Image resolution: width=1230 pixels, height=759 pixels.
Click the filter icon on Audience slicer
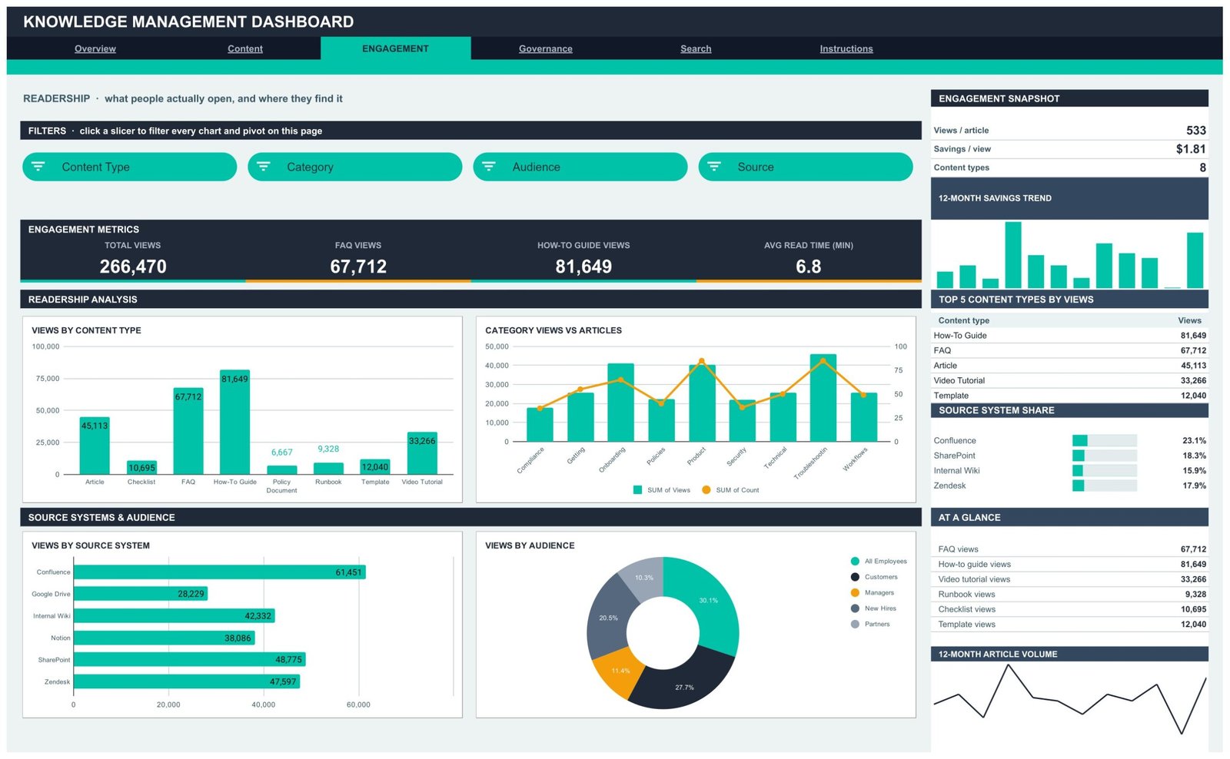pos(489,167)
